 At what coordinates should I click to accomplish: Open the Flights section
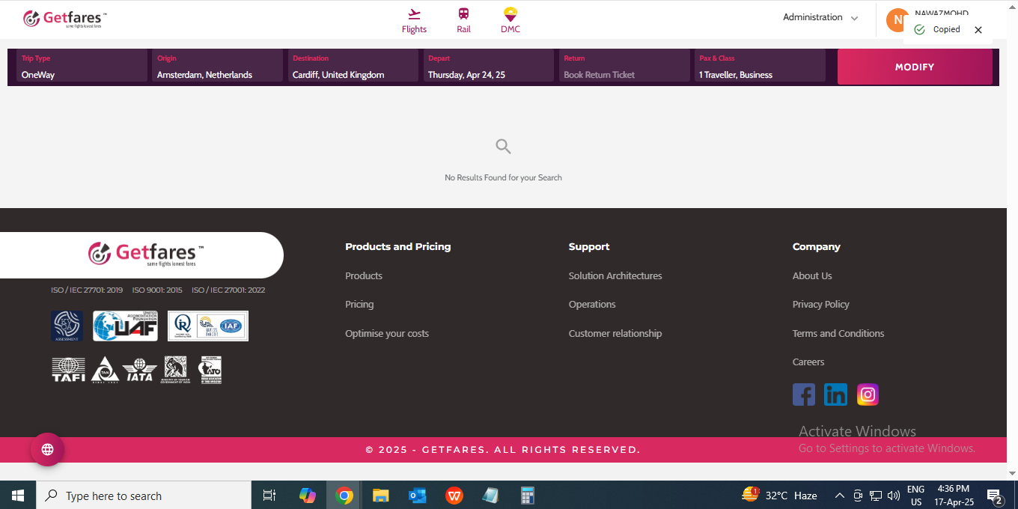pos(414,21)
